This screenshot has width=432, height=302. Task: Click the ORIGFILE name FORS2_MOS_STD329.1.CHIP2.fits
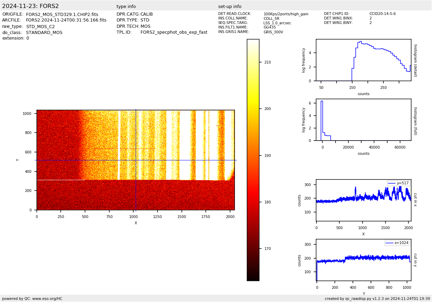pyautogui.click(x=62, y=15)
